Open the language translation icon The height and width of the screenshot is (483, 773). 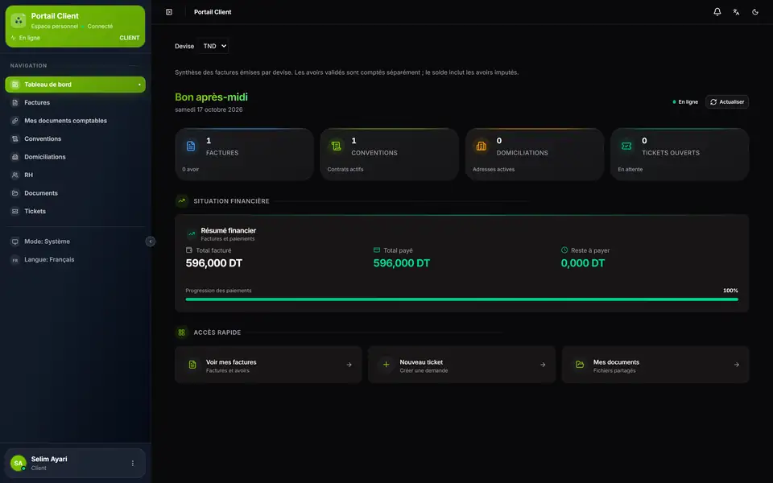coord(736,12)
